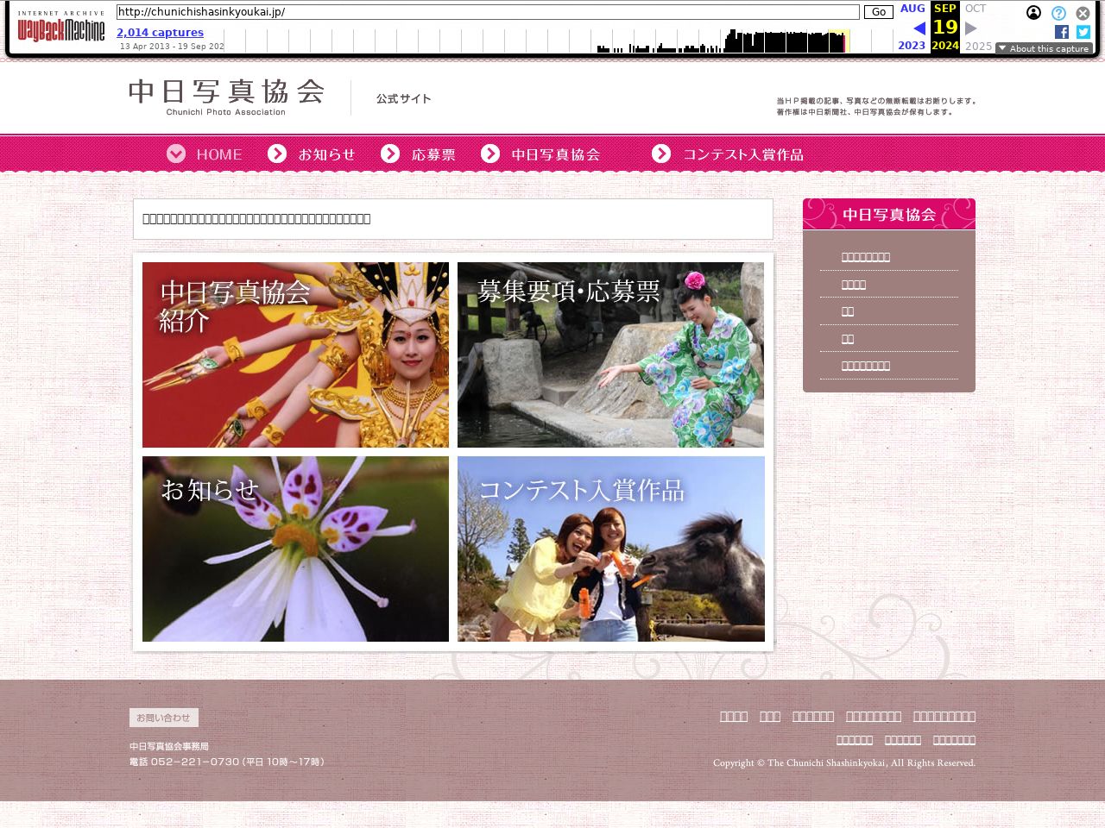Share capture on Facebook icon
This screenshot has height=828, width=1105.
1062,32
